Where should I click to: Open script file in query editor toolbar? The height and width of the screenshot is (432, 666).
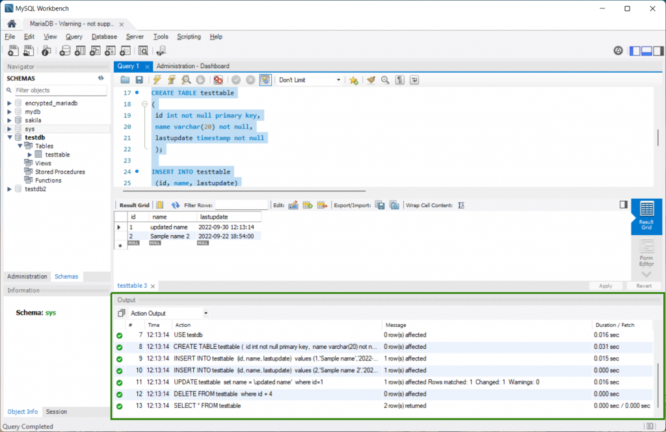pos(125,80)
